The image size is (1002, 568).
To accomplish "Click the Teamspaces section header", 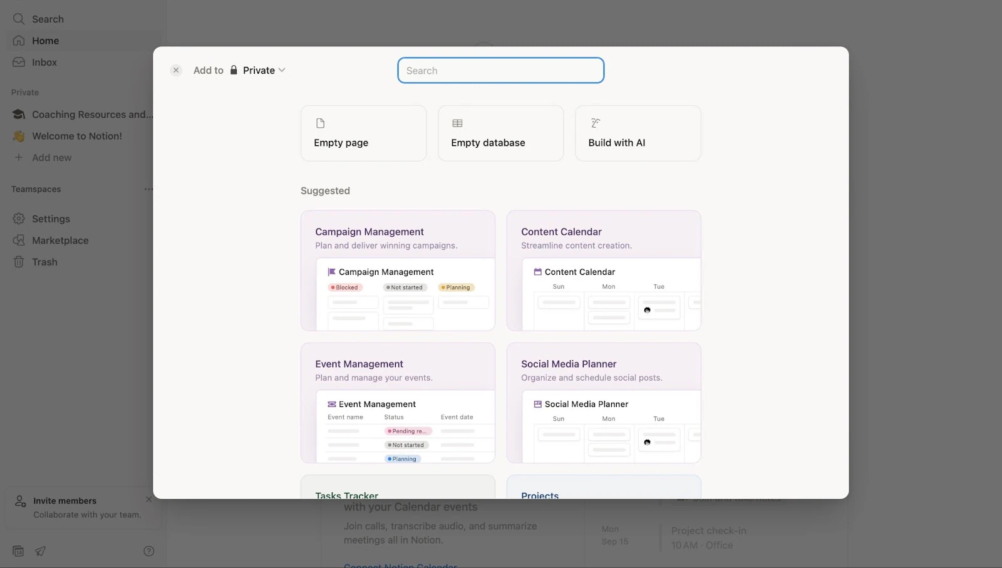I will coord(36,189).
